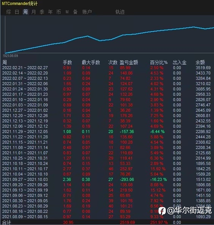Select week row 2021.08.09 ~ 2021.08.15
214x225 pixels.
(x=107, y=216)
